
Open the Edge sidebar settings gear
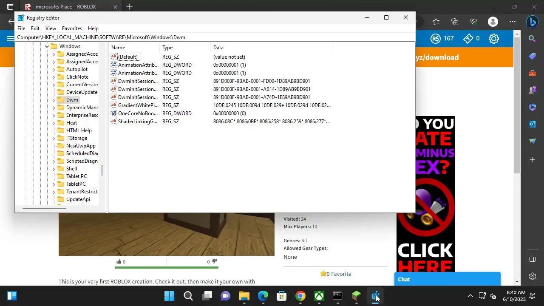tap(533, 276)
